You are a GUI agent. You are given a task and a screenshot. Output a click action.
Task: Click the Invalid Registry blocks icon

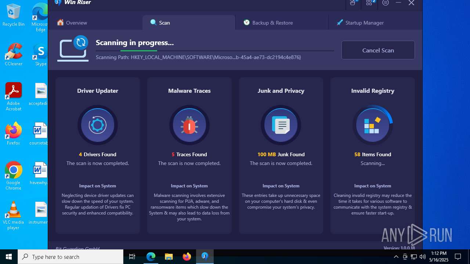[372, 125]
